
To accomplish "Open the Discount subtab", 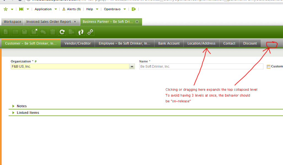I will click(250, 43).
